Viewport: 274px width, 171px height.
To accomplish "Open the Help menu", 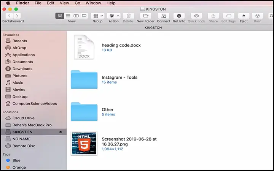I will click(111, 3).
